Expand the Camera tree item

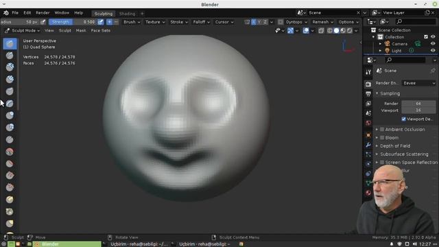point(380,44)
